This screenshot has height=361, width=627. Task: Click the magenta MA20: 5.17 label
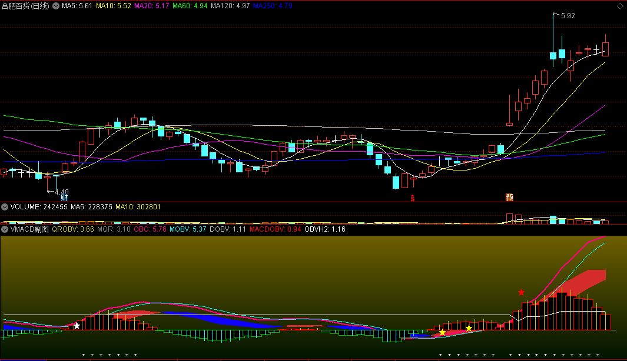coord(151,6)
